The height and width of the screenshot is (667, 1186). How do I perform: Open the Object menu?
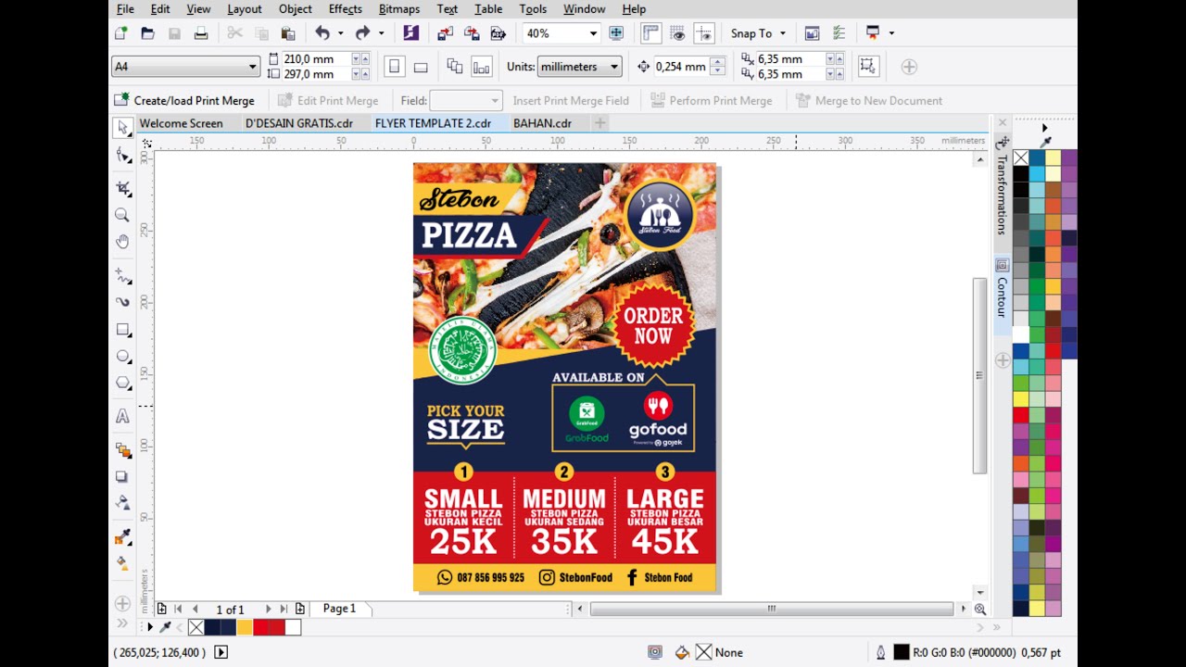[x=296, y=9]
